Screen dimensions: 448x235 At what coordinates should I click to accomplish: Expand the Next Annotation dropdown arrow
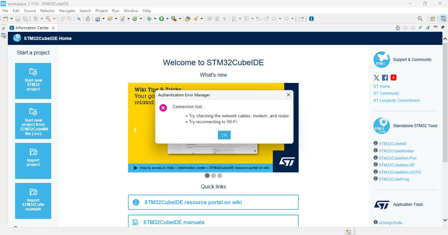click(x=240, y=19)
